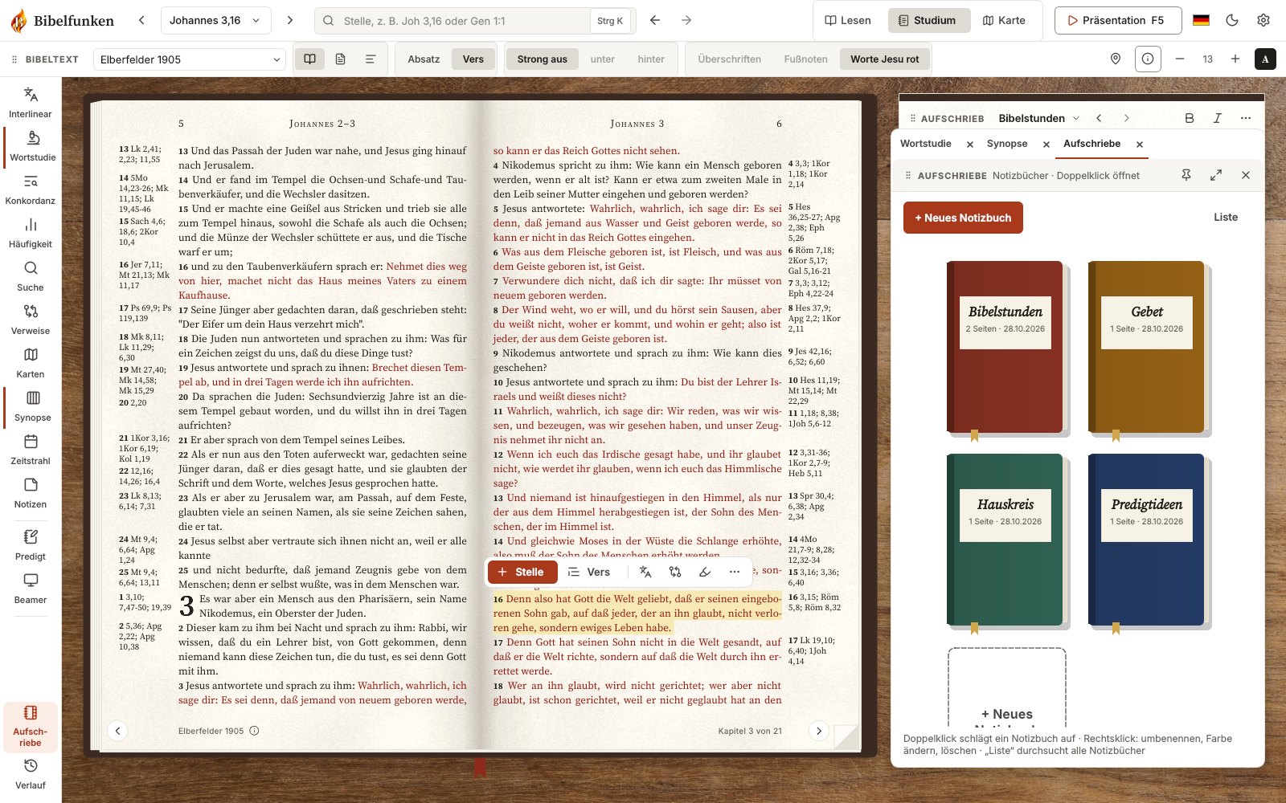Image resolution: width=1286 pixels, height=803 pixels.
Task: Select the two-page book layout icon
Action: click(309, 59)
